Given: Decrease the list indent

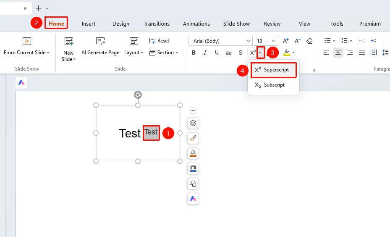Looking at the screenshot, I should [361, 41].
